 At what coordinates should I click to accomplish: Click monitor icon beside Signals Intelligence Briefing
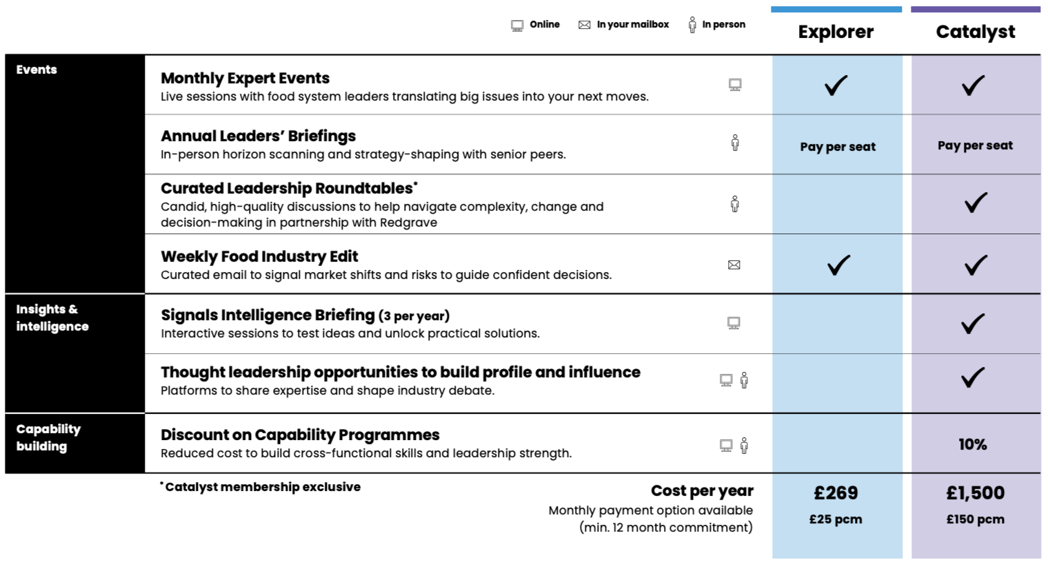click(x=734, y=324)
